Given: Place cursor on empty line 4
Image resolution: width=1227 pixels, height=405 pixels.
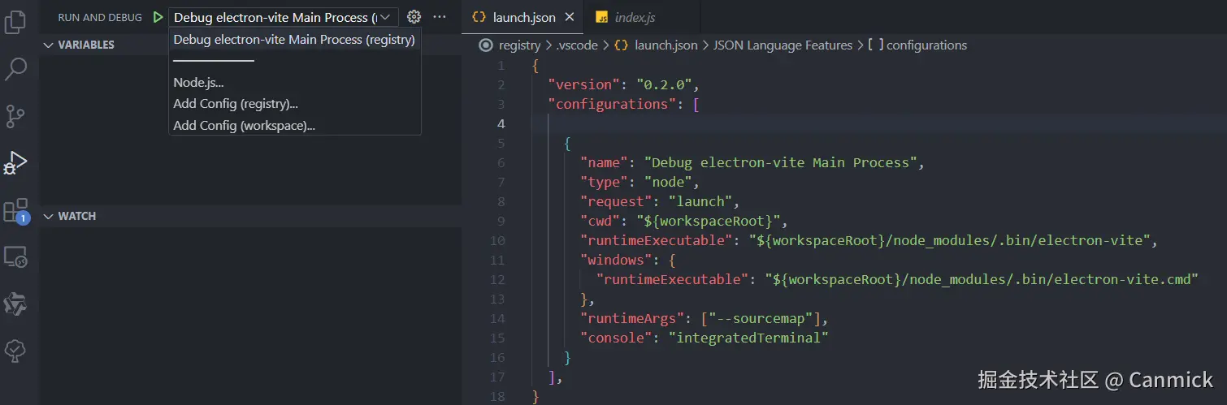Looking at the screenshot, I should pos(878,123).
